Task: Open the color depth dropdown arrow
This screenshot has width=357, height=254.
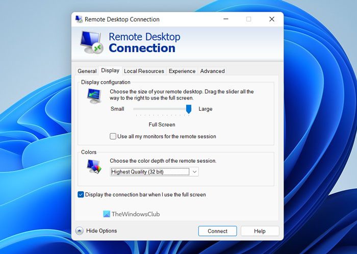Action: 194,172
